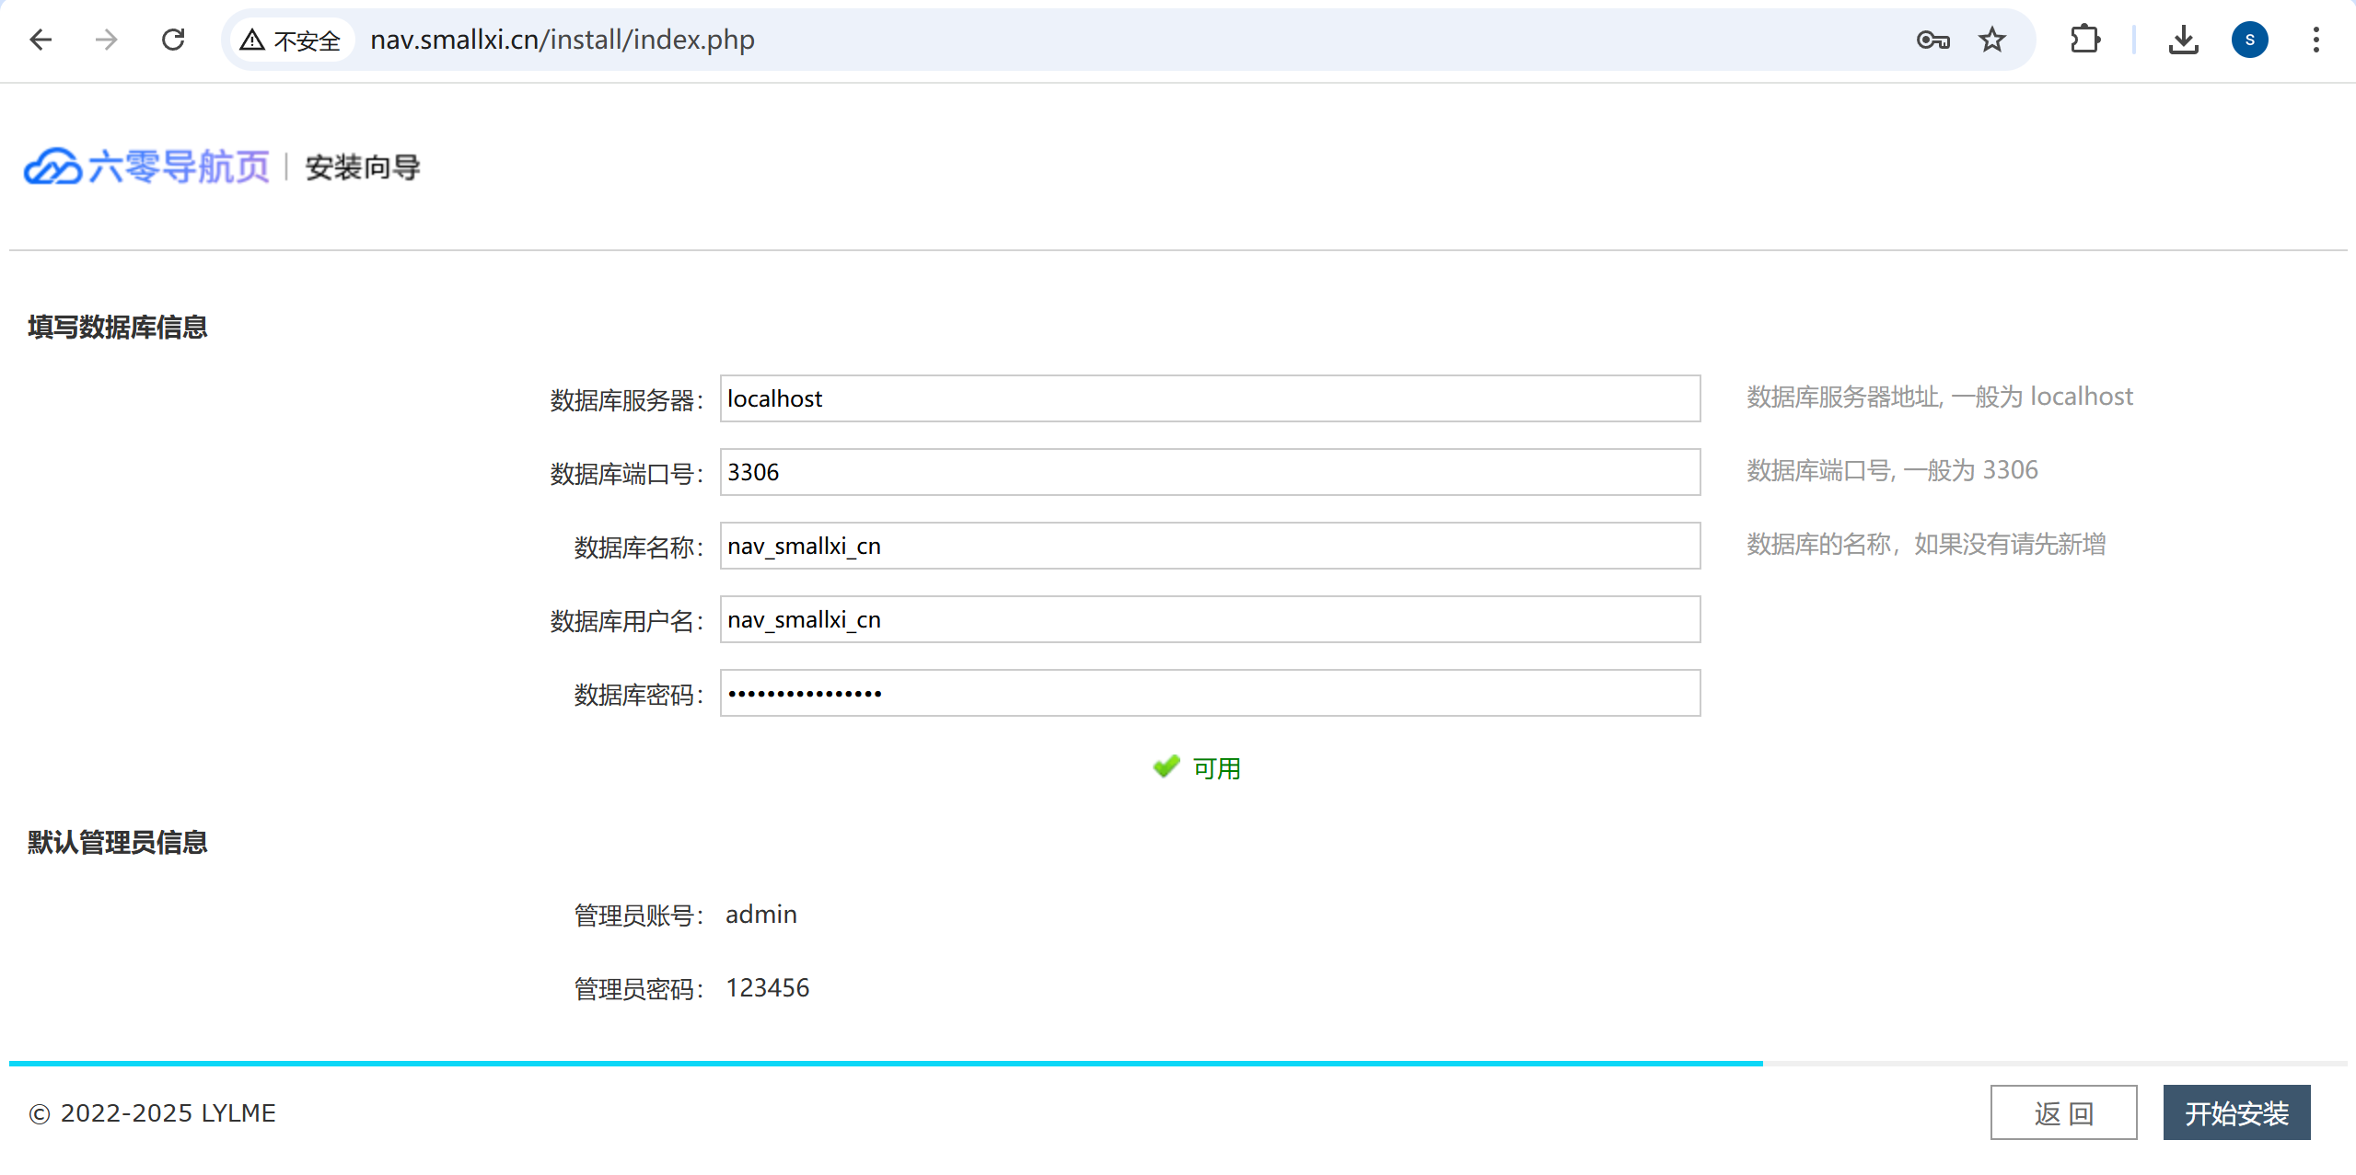
Task: Click the database username input field
Action: 1209,619
